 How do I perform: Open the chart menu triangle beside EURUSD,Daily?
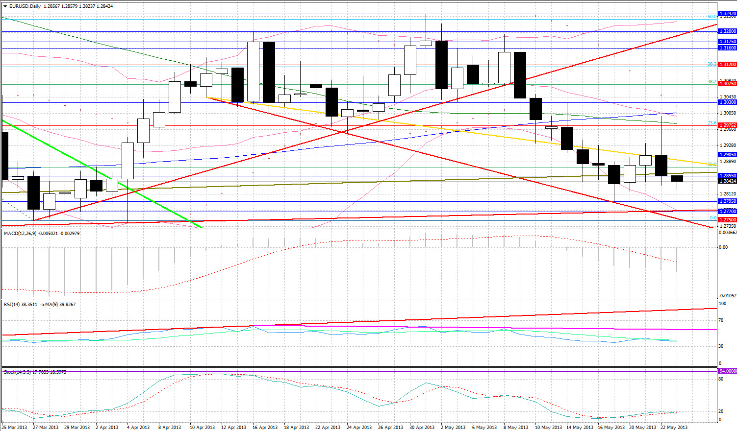(x=5, y=6)
